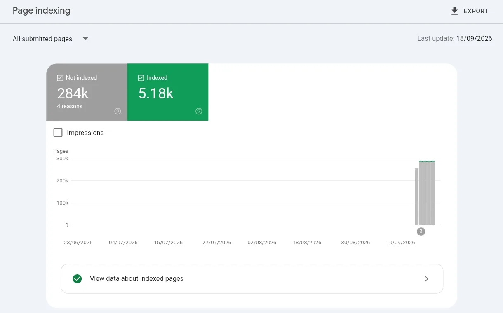This screenshot has width=503, height=313.
Task: Click the first shorter gray chart bar
Action: tap(417, 196)
